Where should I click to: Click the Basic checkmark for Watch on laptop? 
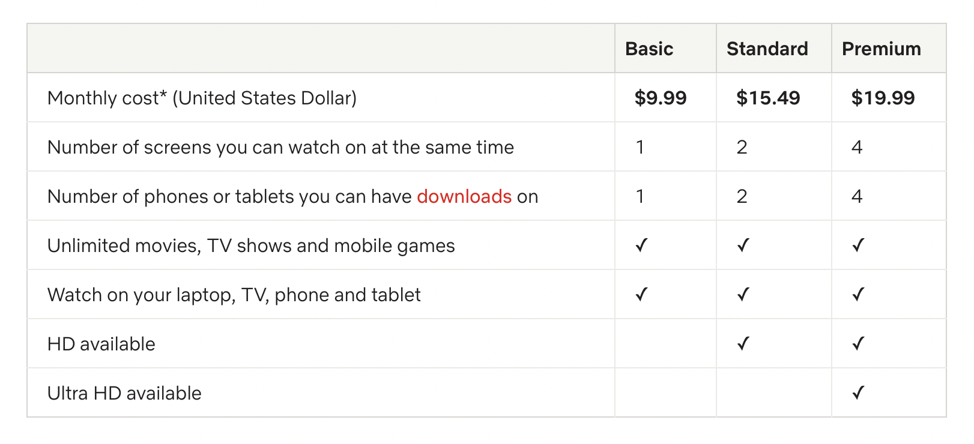641,295
